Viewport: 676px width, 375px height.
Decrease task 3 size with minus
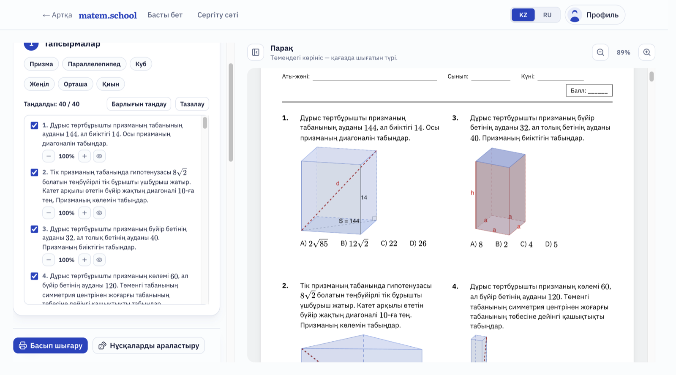coord(49,260)
